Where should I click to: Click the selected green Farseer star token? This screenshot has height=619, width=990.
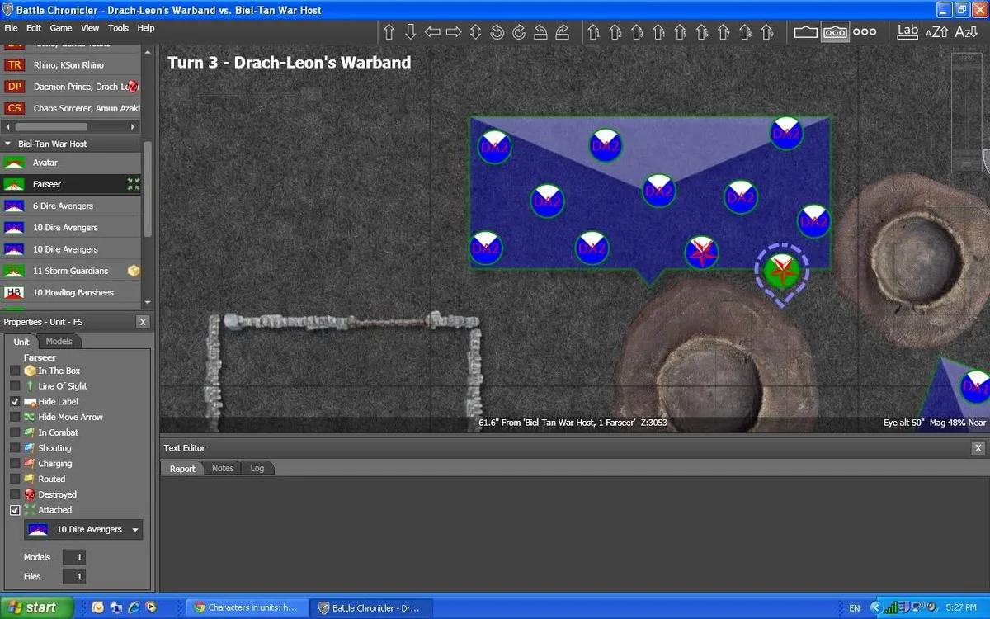coord(781,270)
